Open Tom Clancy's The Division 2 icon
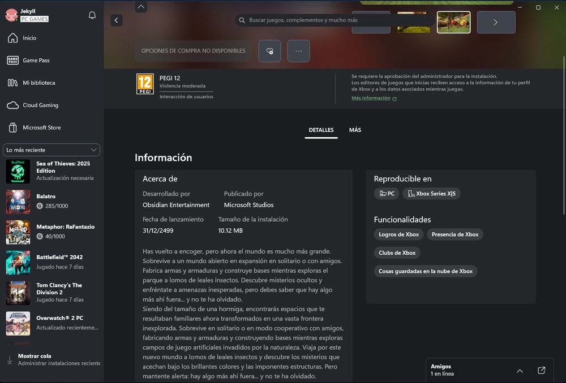This screenshot has width=566, height=383. [18, 293]
